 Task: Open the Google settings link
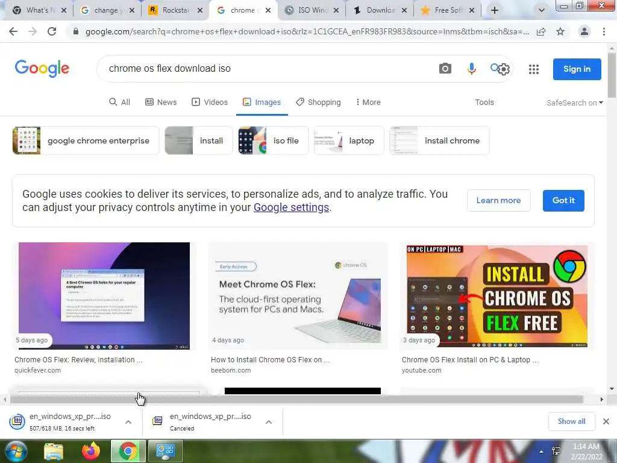(x=291, y=207)
